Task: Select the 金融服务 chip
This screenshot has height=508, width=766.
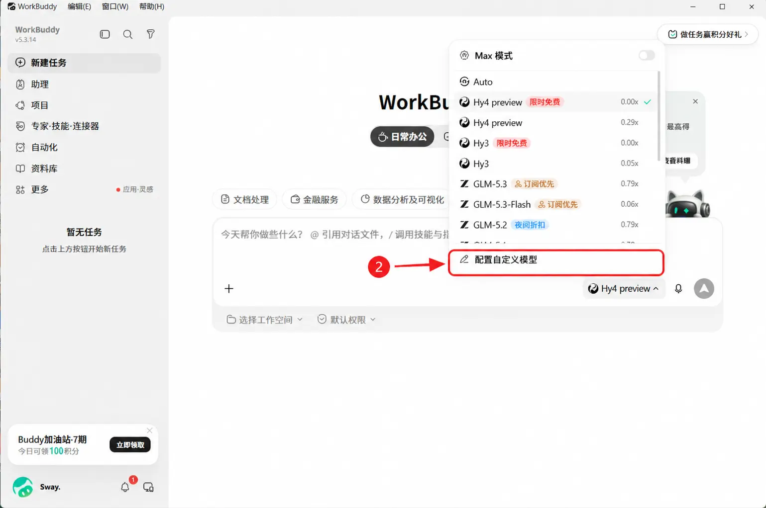Action: point(314,199)
